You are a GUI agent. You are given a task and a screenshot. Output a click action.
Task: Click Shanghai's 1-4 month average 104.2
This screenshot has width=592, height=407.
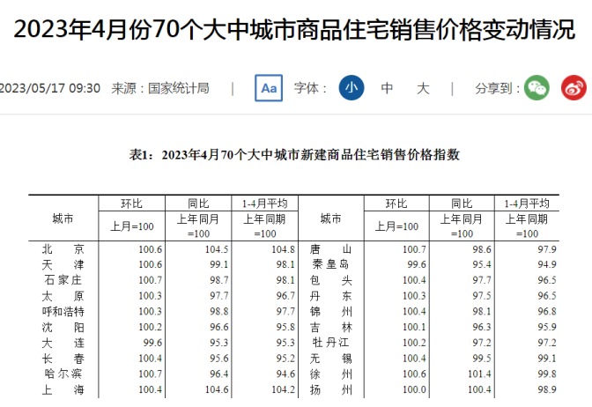click(283, 389)
